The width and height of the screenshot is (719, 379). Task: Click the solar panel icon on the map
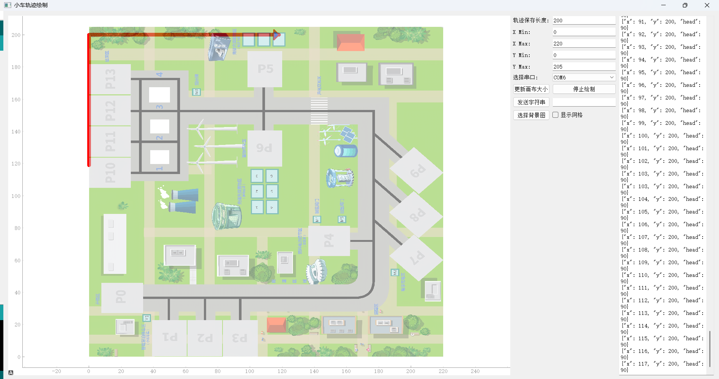tap(348, 134)
